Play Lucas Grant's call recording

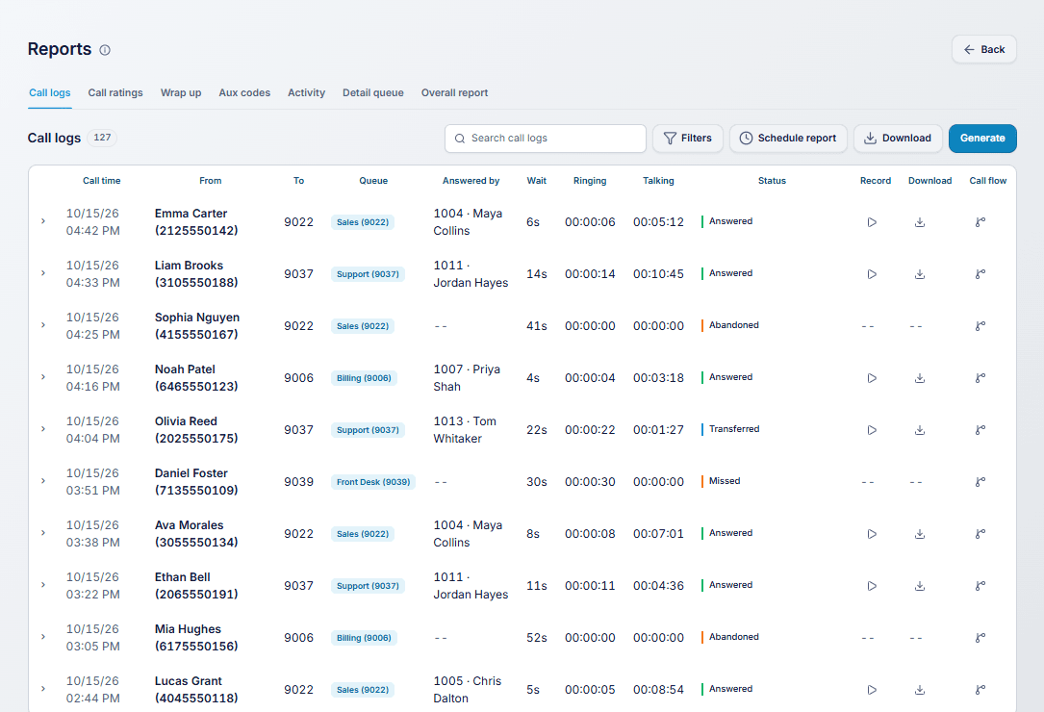click(872, 690)
